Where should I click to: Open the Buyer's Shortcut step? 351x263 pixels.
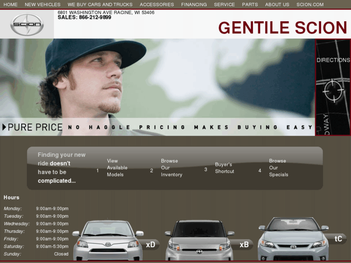225,167
